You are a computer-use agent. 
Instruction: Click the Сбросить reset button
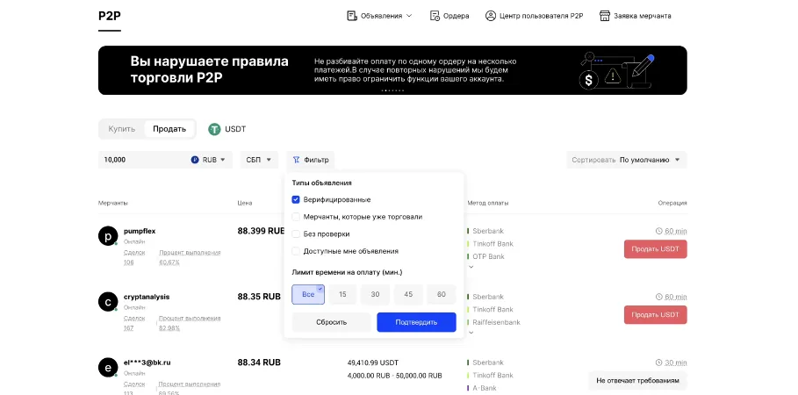coord(331,322)
